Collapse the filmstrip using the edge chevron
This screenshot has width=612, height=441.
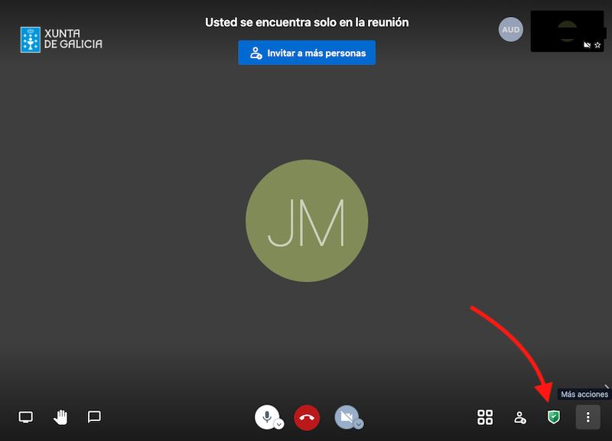pos(607,387)
